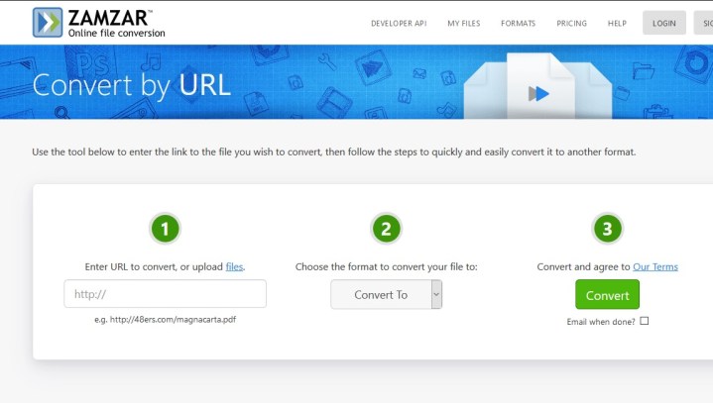Click the http:// URL input field
Screen dimensions: 713x403
tap(165, 294)
